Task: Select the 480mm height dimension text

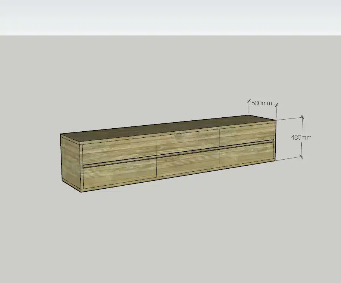Action: 301,137
